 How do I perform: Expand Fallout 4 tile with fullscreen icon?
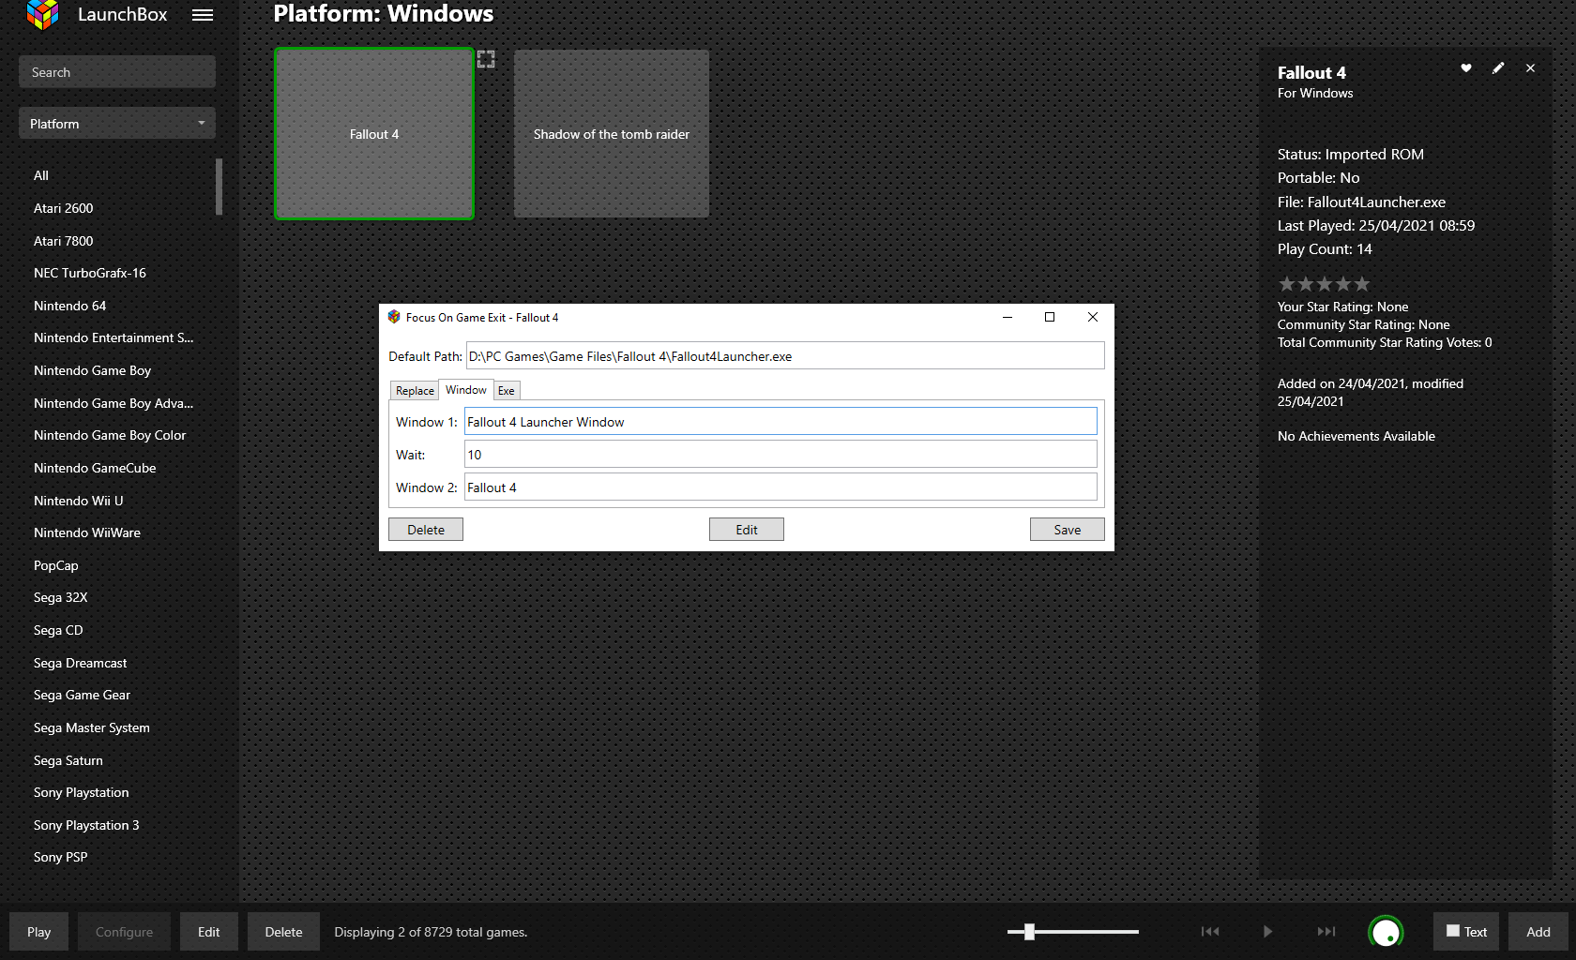click(486, 59)
